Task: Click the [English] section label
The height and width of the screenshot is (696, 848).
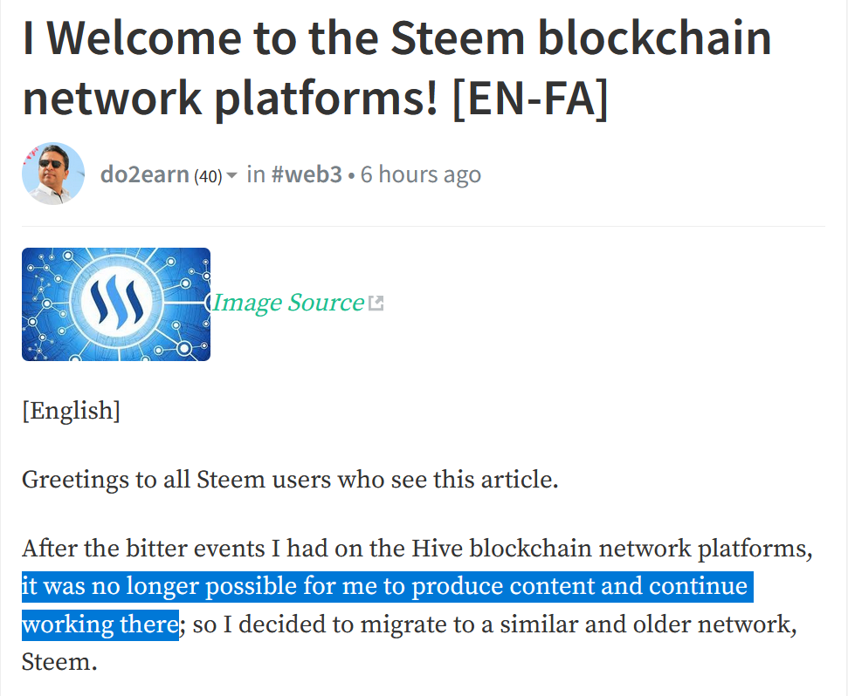Action: point(70,410)
